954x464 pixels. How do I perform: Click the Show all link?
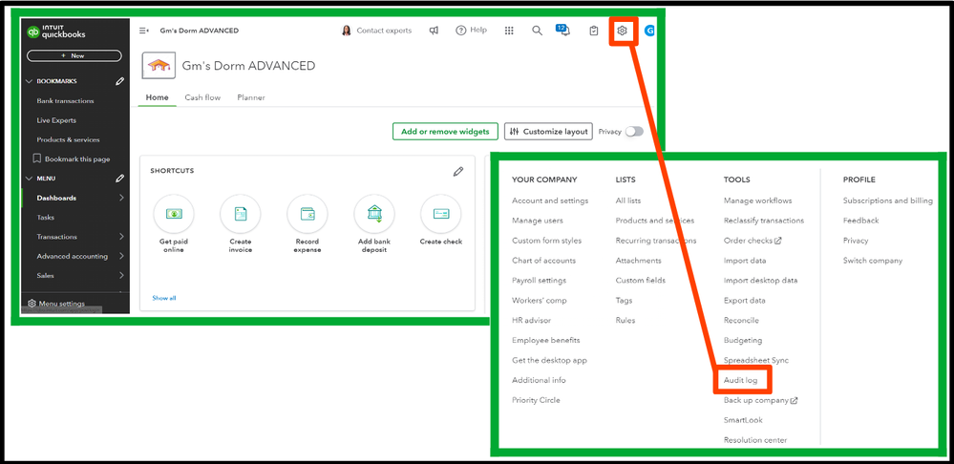(x=163, y=298)
